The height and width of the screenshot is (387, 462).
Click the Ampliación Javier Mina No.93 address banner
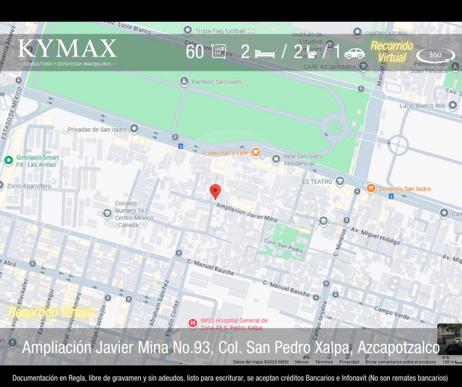231,347
